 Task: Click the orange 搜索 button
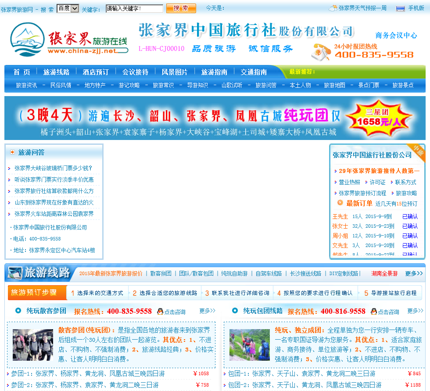click(181, 8)
